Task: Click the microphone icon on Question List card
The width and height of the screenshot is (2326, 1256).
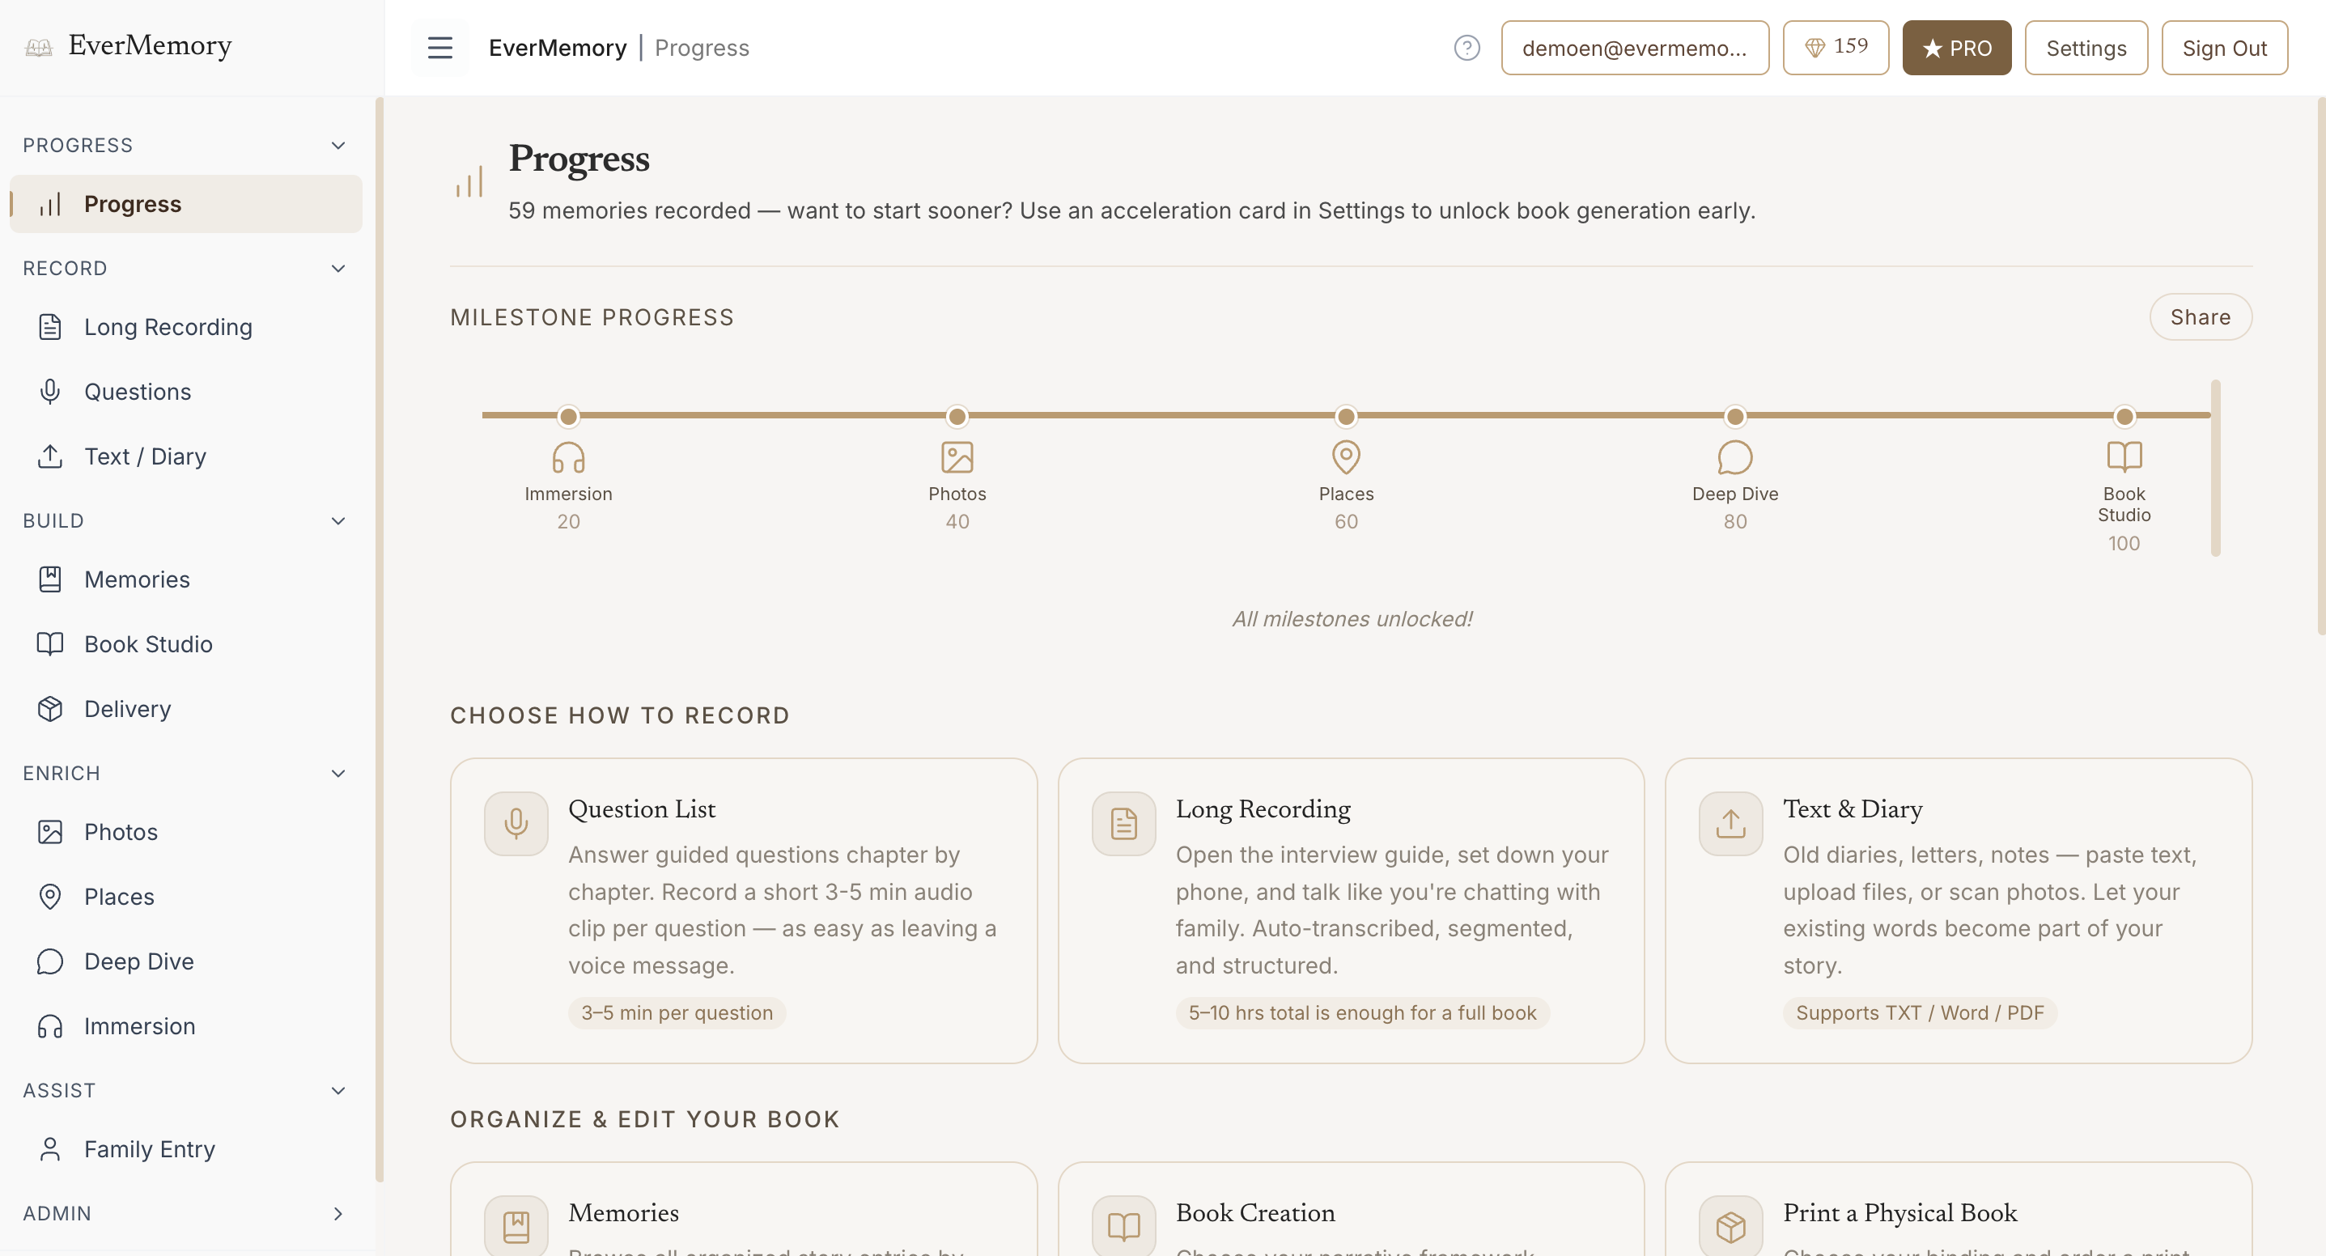Action: pyautogui.click(x=516, y=824)
